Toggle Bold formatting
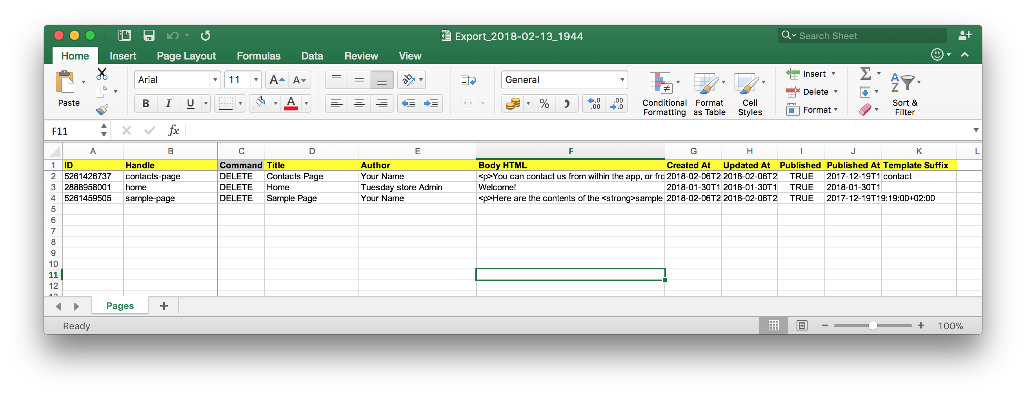 pos(146,104)
